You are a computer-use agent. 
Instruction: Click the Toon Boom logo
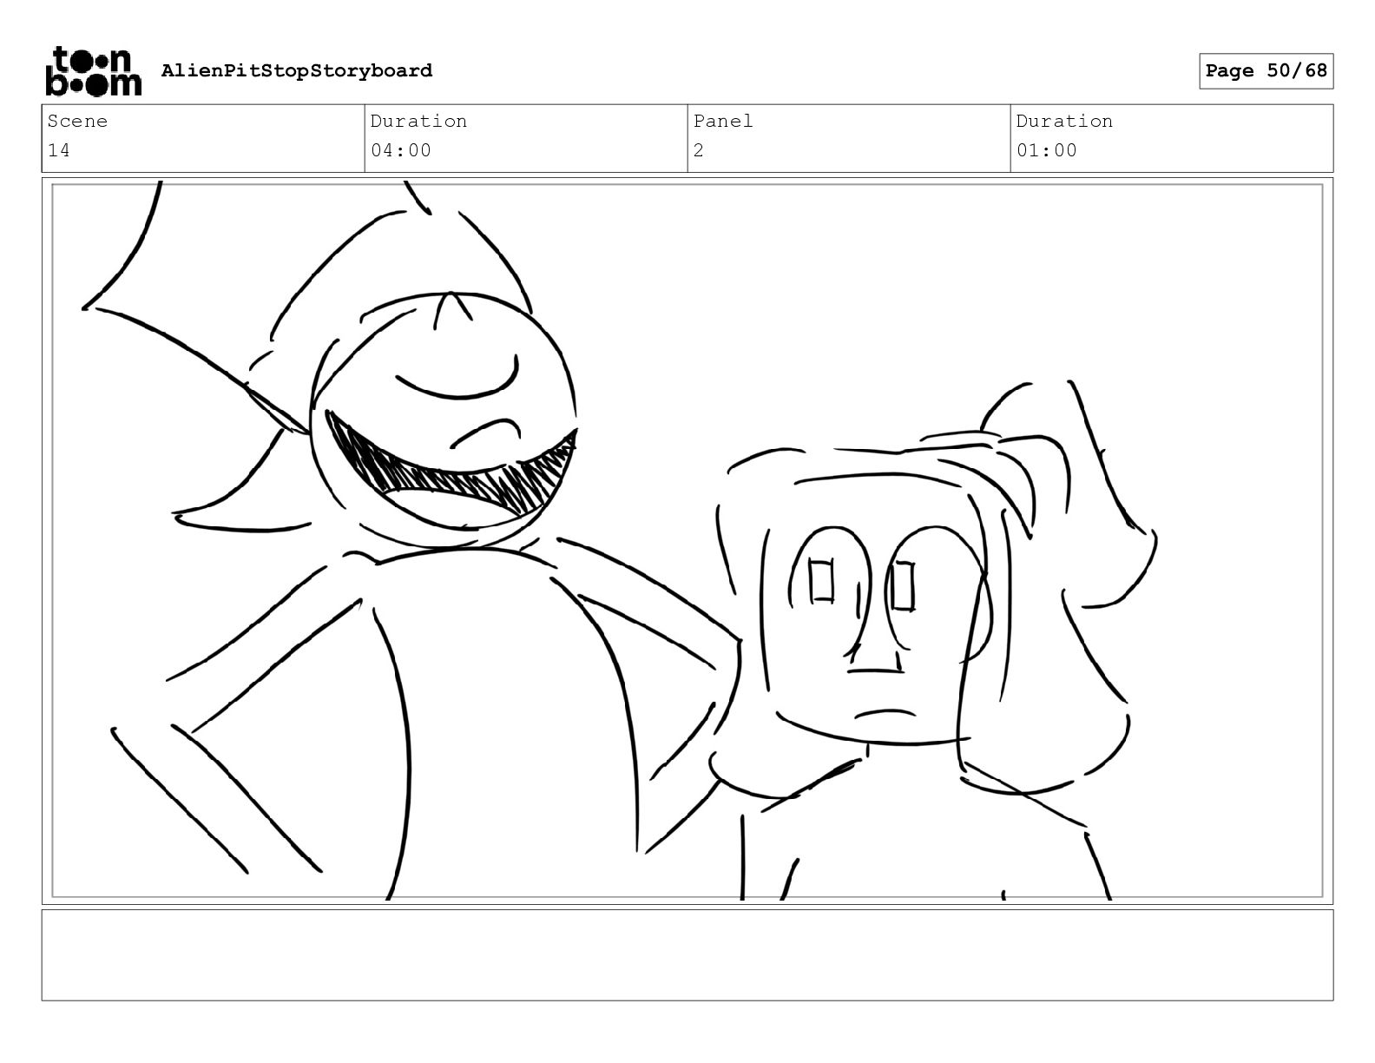tap(93, 70)
